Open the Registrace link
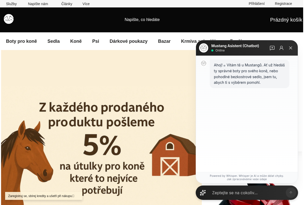 click(283, 4)
